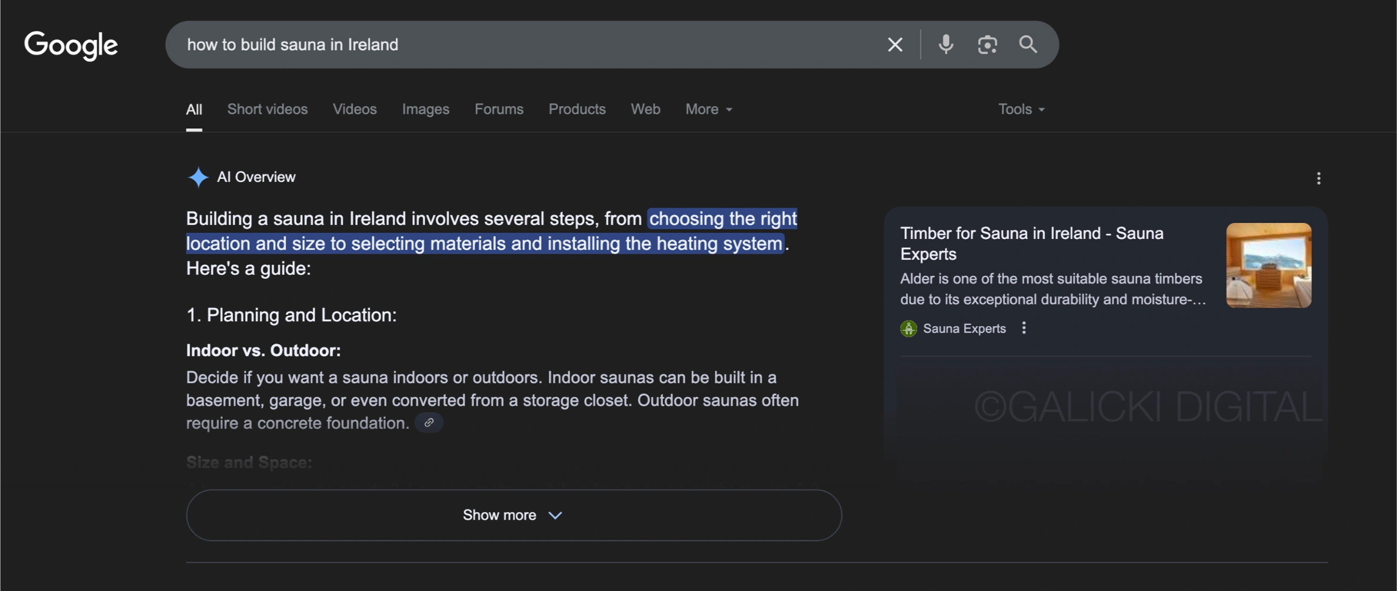Start voice search with microphone icon
Viewport: 1397px width, 591px height.
(945, 45)
